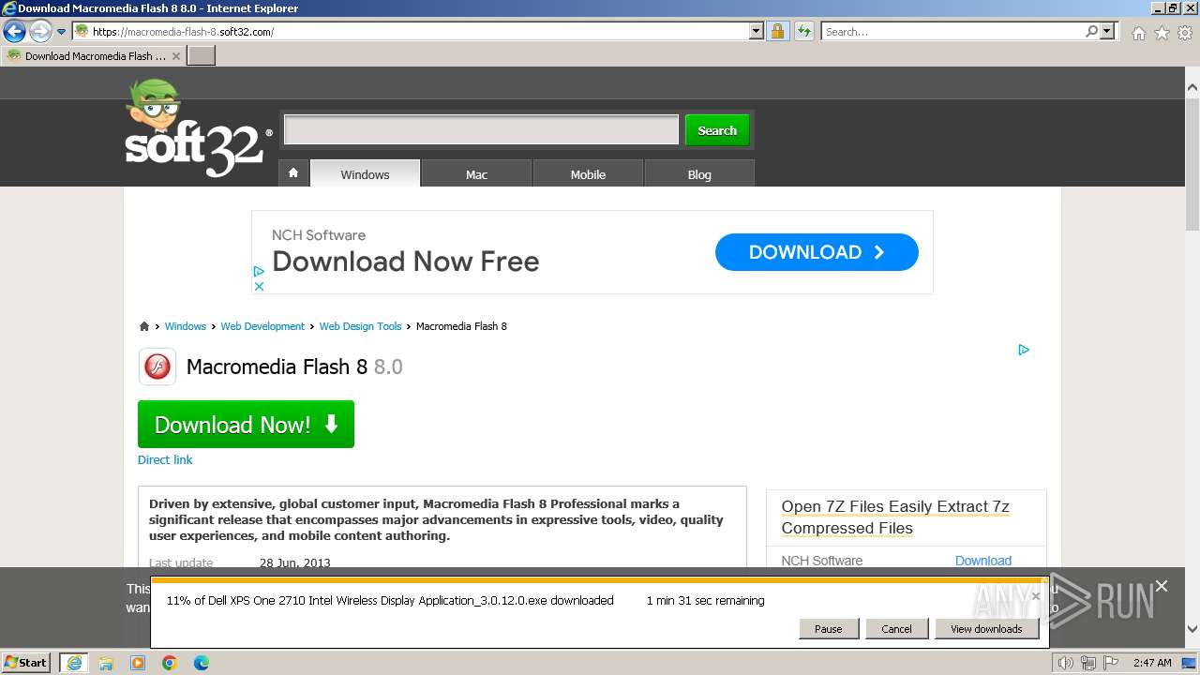Select the Windows navigation tab

(365, 173)
